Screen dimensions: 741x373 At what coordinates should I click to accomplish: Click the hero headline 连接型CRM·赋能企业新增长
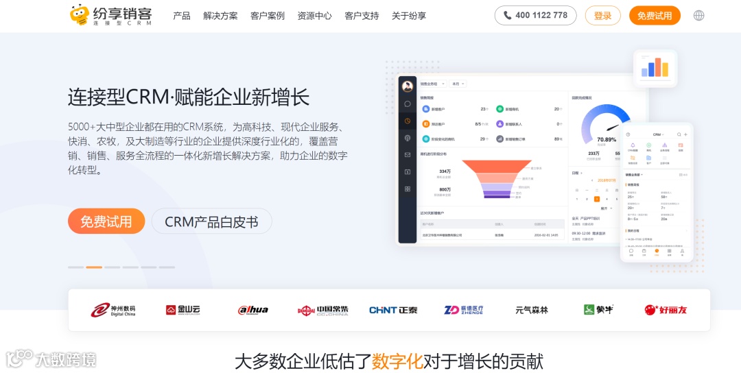point(189,97)
